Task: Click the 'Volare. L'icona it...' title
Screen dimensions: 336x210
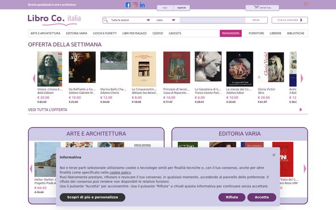Action: pyautogui.click(x=50, y=89)
